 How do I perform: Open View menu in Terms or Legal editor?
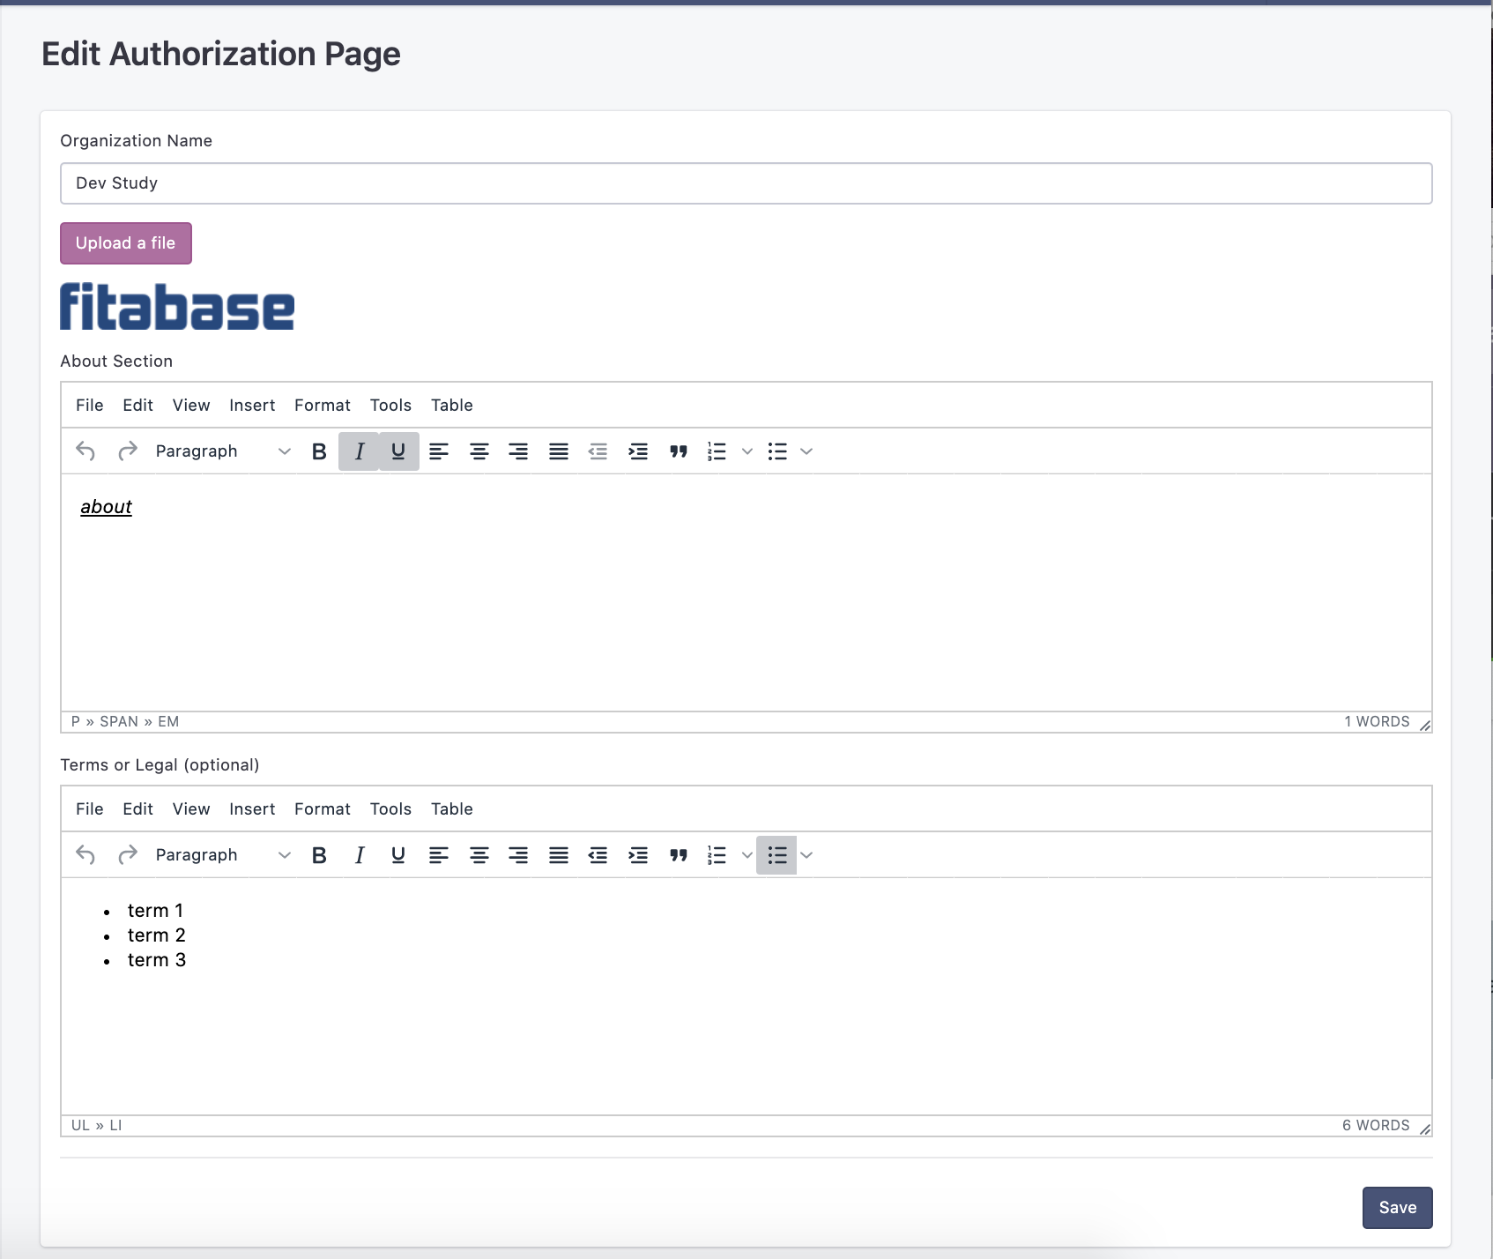point(191,809)
